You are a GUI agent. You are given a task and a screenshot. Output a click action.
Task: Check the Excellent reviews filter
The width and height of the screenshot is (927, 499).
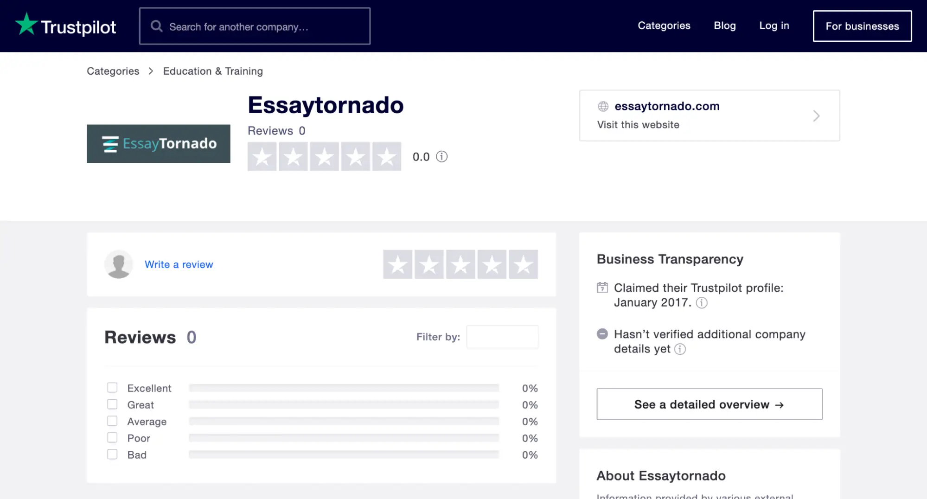coord(112,387)
